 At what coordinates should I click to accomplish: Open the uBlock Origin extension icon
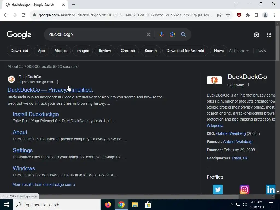coord(239,15)
